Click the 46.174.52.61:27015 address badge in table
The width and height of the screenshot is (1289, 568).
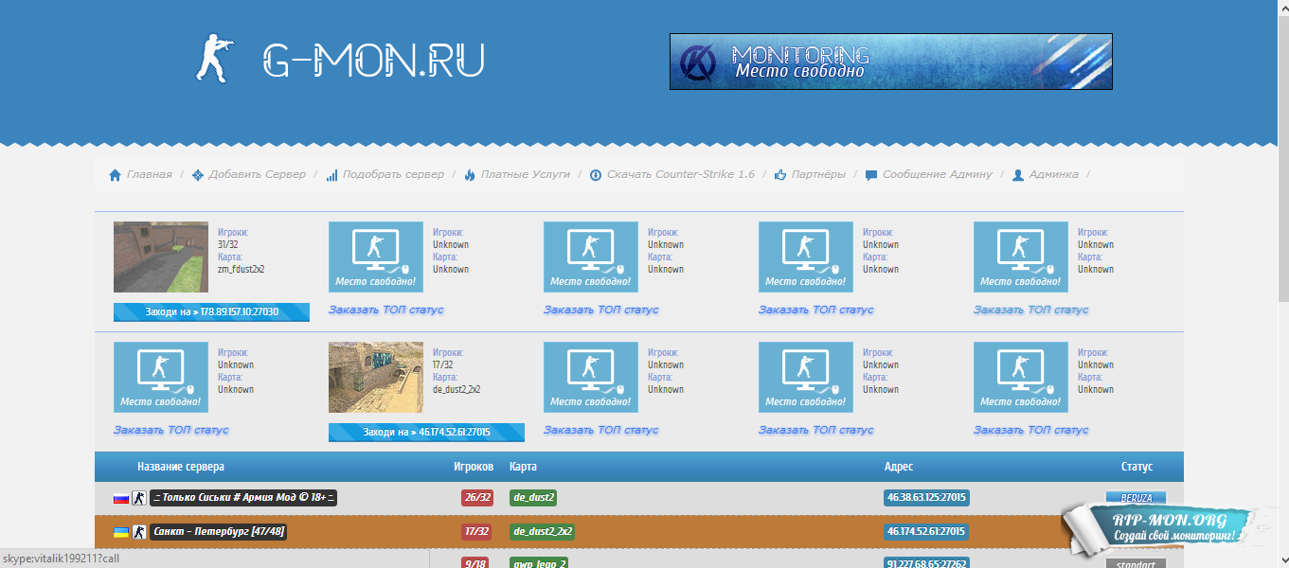tap(926, 532)
